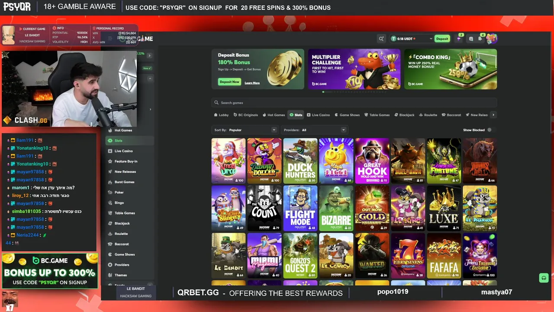The height and width of the screenshot is (312, 554).
Task: Launch Gonzo's Quest 2 slot
Action: click(300, 256)
